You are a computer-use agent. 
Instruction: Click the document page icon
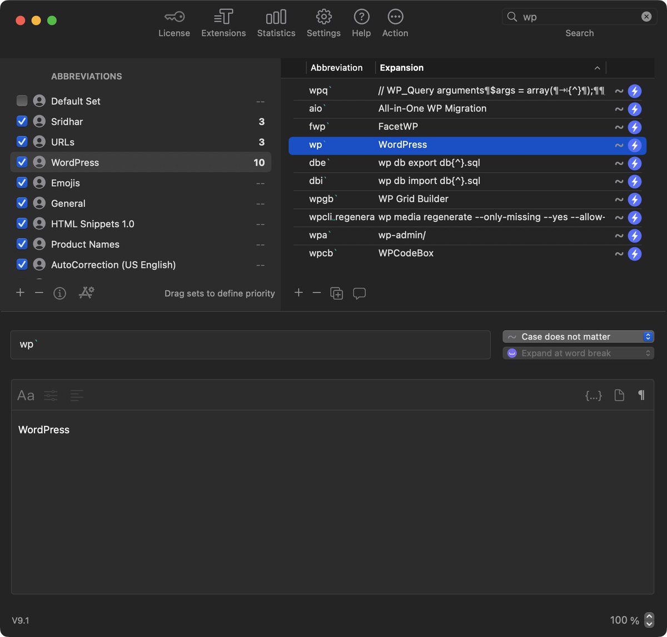click(619, 395)
